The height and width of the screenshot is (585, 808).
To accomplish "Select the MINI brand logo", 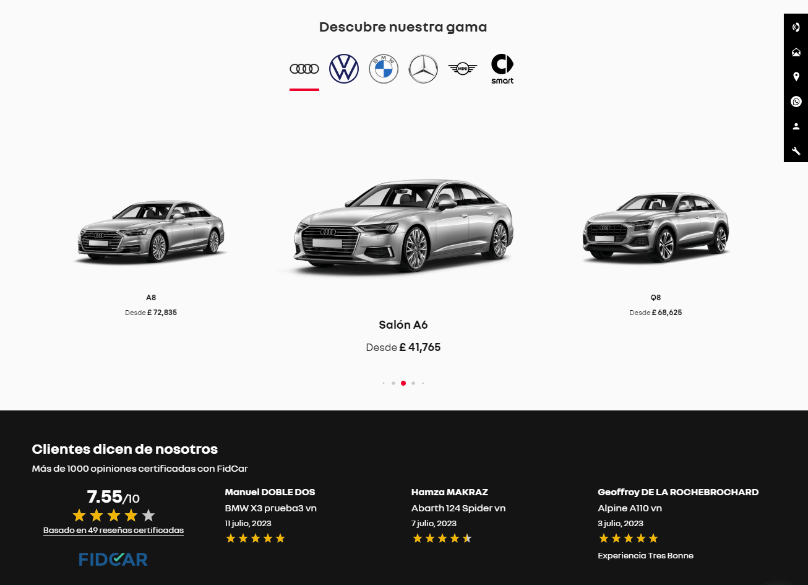I will tap(463, 69).
